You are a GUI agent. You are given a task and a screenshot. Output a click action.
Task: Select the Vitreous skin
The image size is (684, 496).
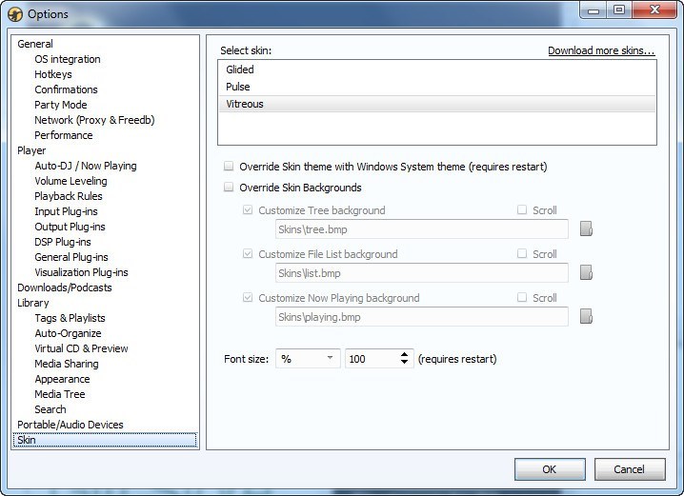pyautogui.click(x=437, y=104)
